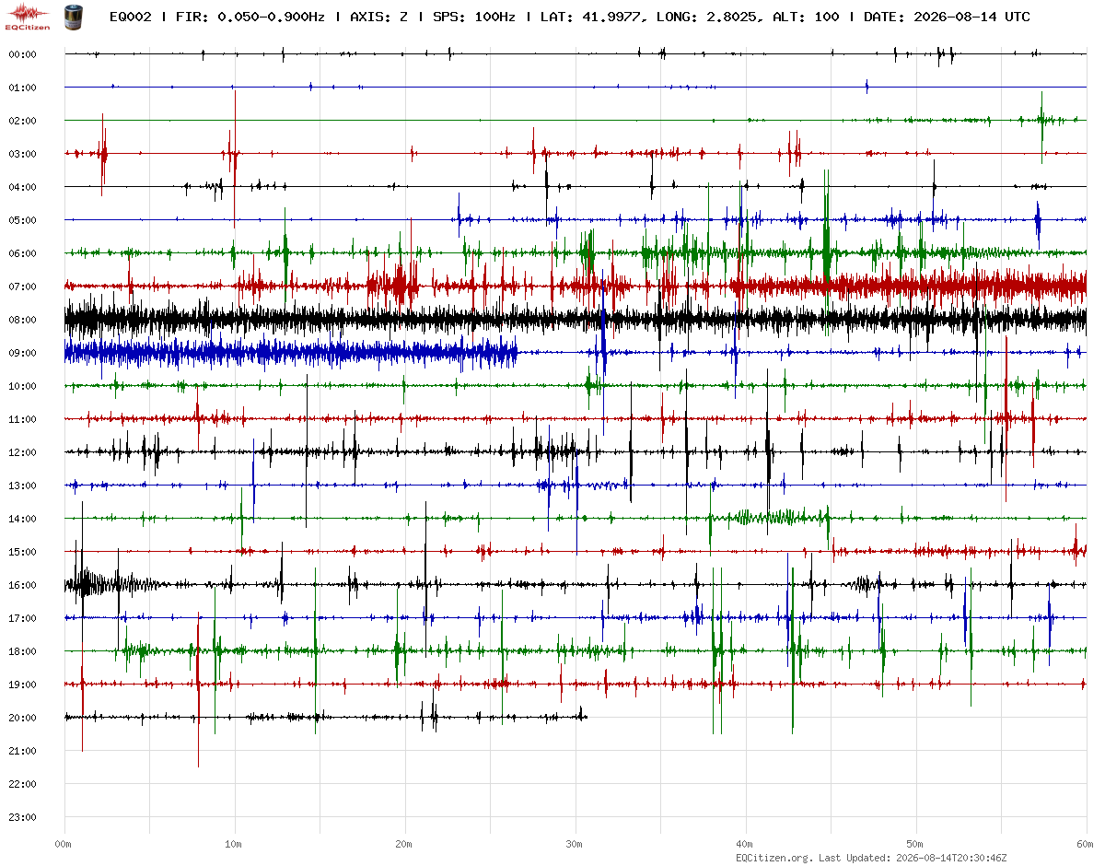Click the 10:00 hour label
This screenshot has width=1105, height=866.
(22, 386)
